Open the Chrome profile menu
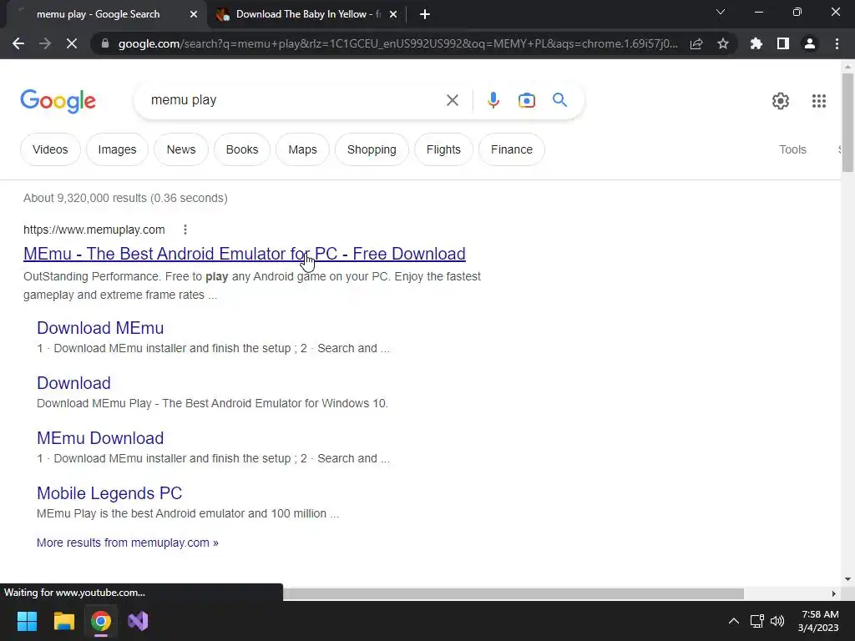855x641 pixels. [x=810, y=43]
